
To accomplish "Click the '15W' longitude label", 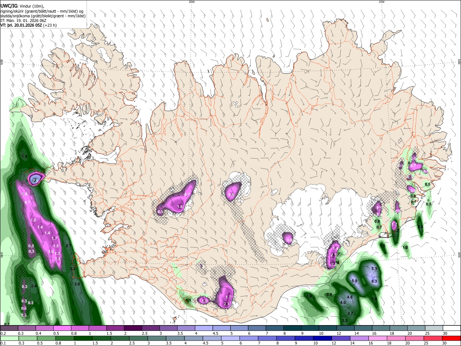I will 381,2.
